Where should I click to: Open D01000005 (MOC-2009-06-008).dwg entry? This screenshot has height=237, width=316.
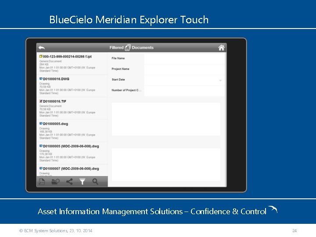pos(72,153)
